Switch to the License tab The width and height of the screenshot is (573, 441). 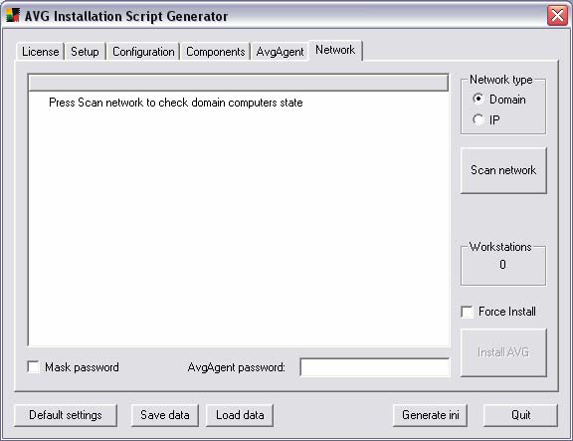[x=40, y=52]
